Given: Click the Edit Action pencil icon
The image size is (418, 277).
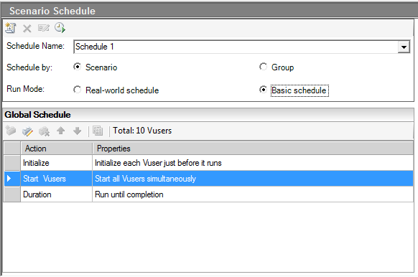Looking at the screenshot, I should 27,131.
